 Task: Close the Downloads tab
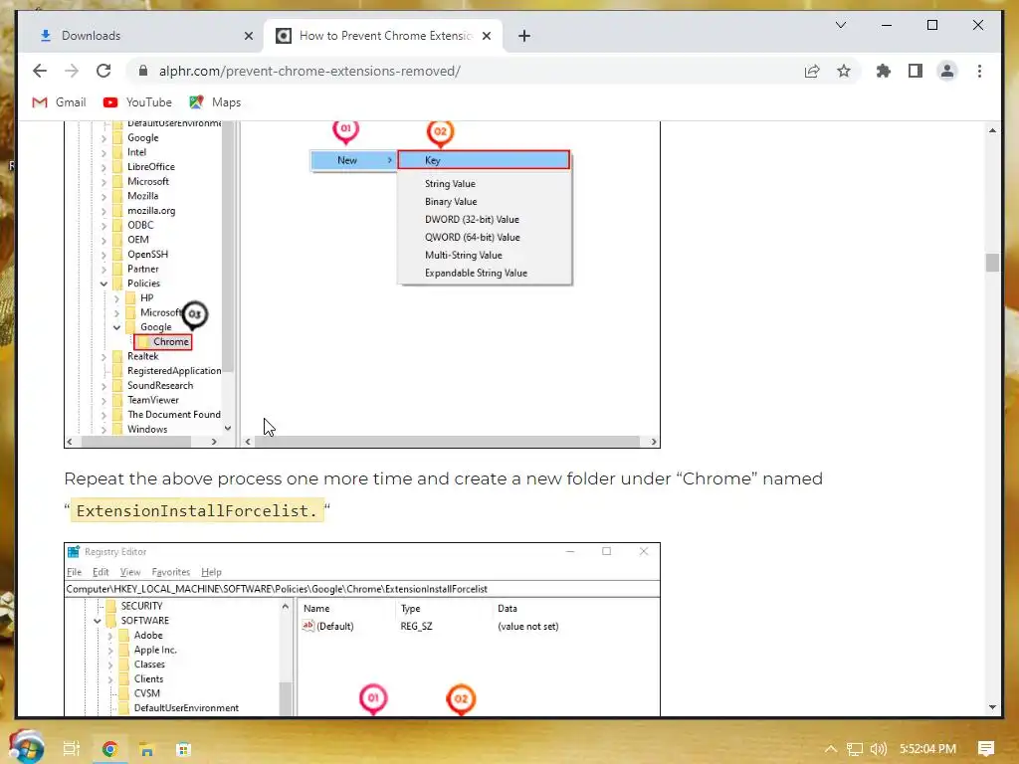[x=248, y=36]
